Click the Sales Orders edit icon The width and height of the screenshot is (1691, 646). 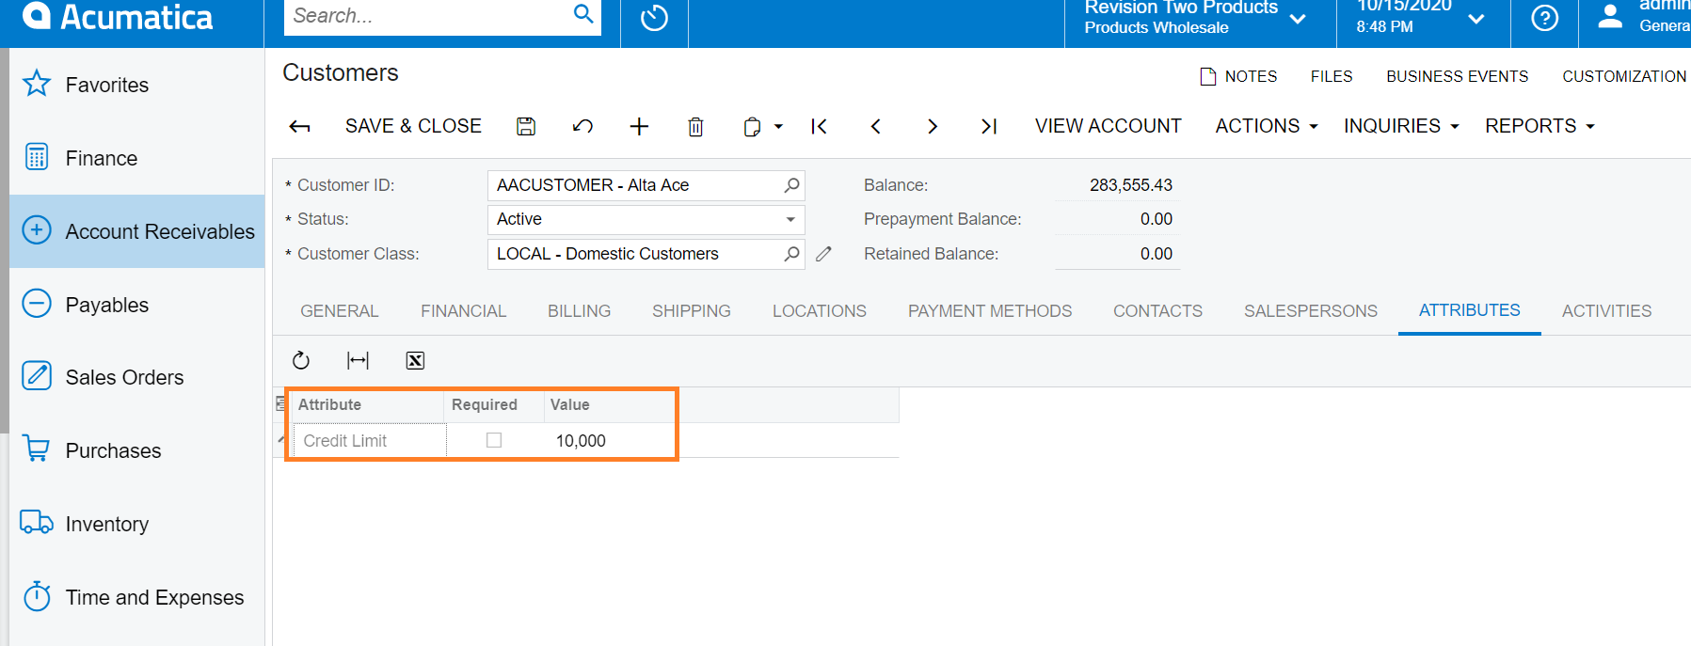click(37, 376)
